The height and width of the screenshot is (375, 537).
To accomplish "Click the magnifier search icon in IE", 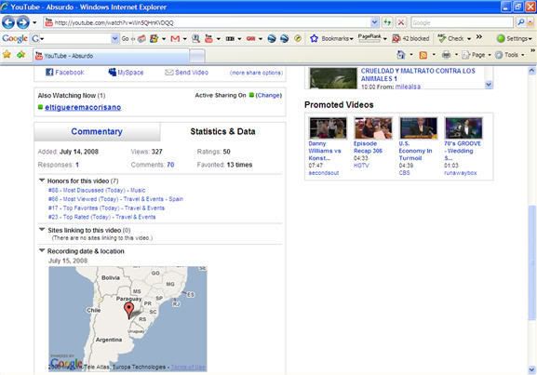I will coord(521,22).
